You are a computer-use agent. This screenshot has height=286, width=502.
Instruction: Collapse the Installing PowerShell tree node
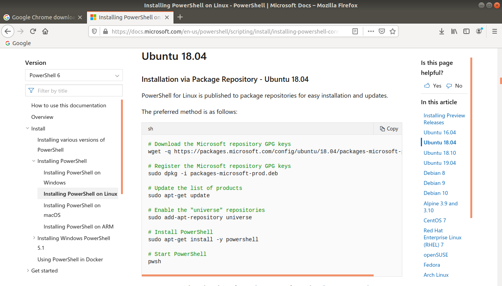point(34,161)
